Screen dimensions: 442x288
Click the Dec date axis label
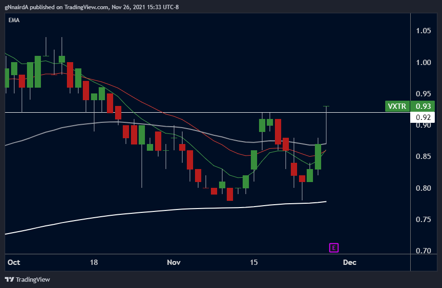click(x=350, y=262)
